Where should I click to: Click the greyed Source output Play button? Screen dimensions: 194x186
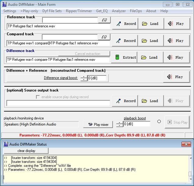click(177, 101)
